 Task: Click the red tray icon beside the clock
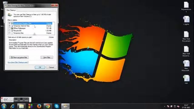click(179, 106)
